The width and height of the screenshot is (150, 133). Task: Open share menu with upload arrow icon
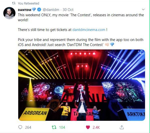tap(122, 127)
